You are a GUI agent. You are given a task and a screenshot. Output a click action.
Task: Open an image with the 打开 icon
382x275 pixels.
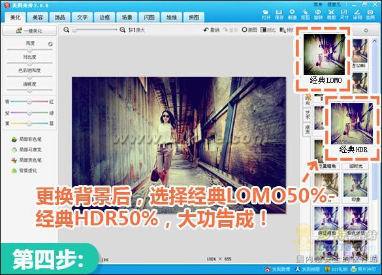[266, 14]
